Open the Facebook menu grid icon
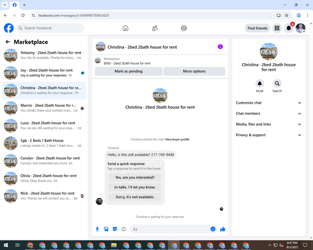The width and height of the screenshot is (313, 250). point(277,28)
